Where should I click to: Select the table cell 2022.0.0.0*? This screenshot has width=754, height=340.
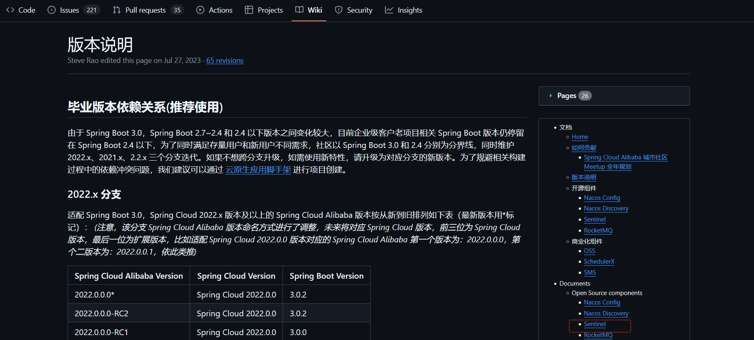pos(129,295)
